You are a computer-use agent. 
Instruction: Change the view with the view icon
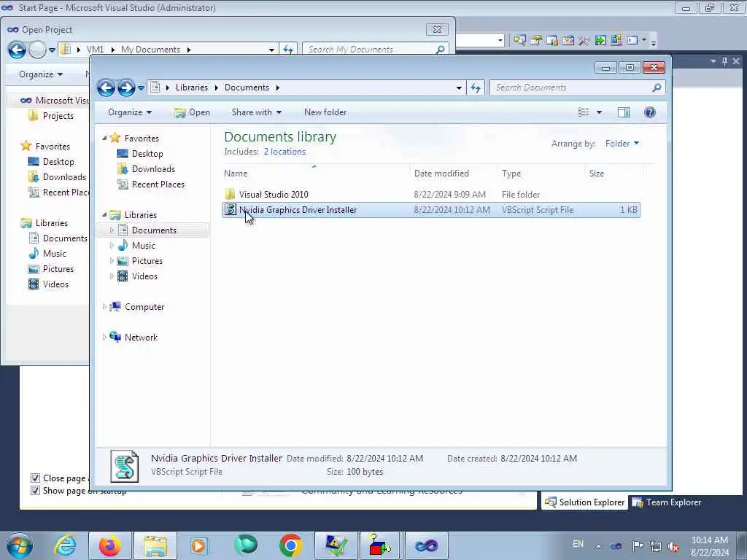(x=583, y=112)
